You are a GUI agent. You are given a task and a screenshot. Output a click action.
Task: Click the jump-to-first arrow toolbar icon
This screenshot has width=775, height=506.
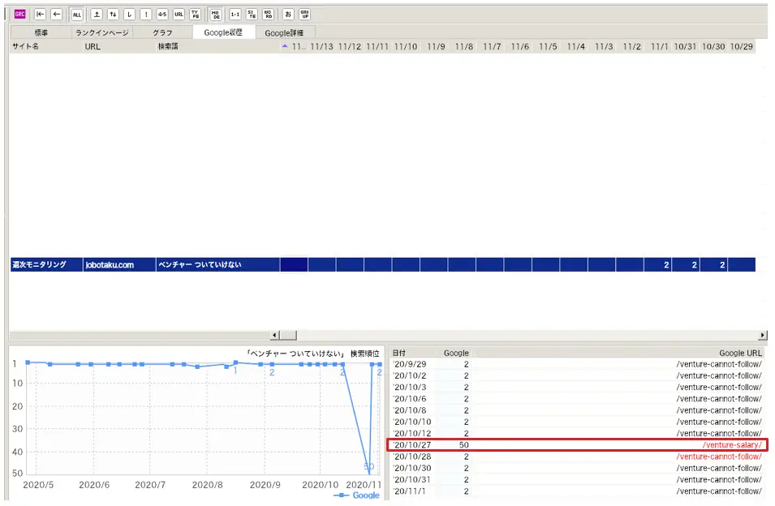coord(40,14)
